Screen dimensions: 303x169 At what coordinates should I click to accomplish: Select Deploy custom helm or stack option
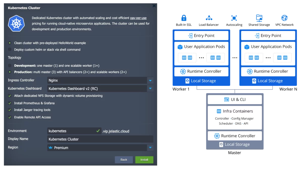coord(10,50)
